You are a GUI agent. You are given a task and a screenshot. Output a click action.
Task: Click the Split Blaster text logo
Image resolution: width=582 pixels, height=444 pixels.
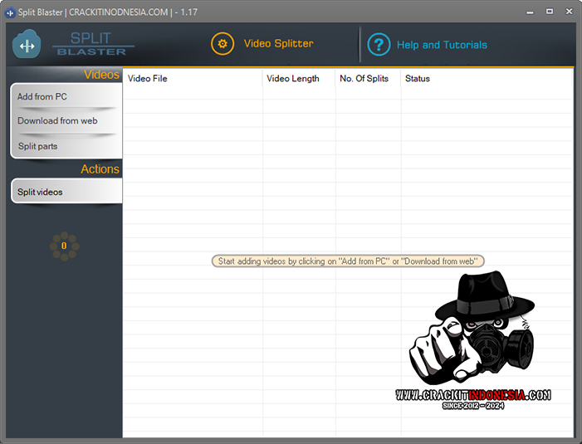coord(90,45)
